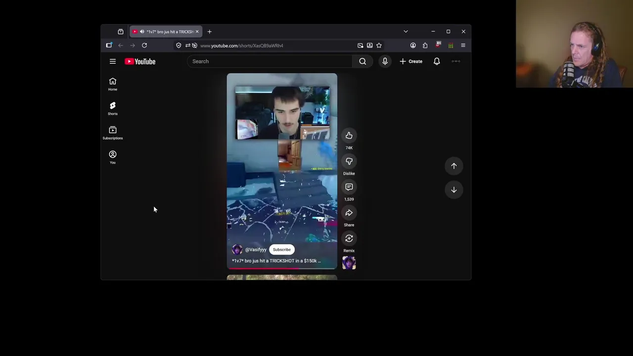Click the next Short preview below

coord(282,277)
